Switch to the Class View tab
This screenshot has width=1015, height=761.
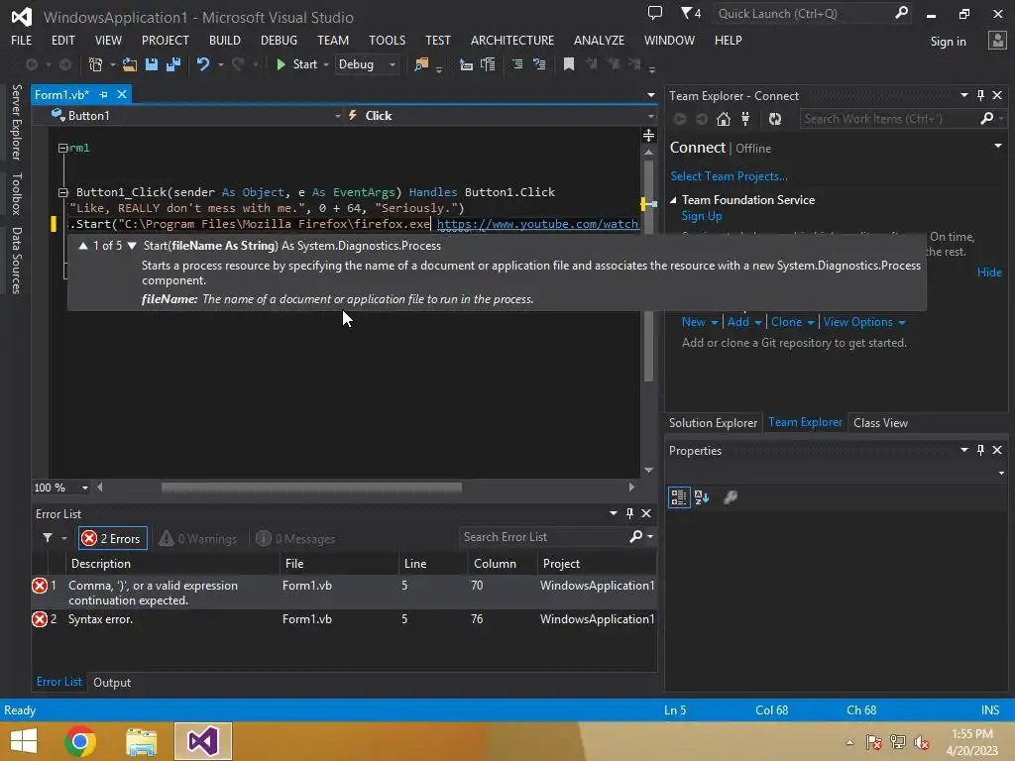880,422
